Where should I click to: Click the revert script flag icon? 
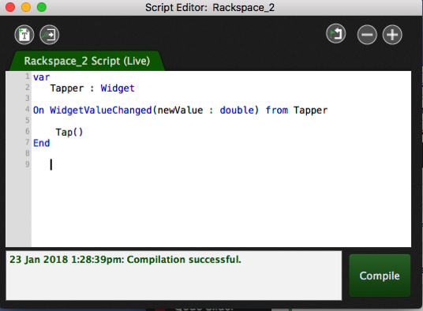click(x=336, y=34)
